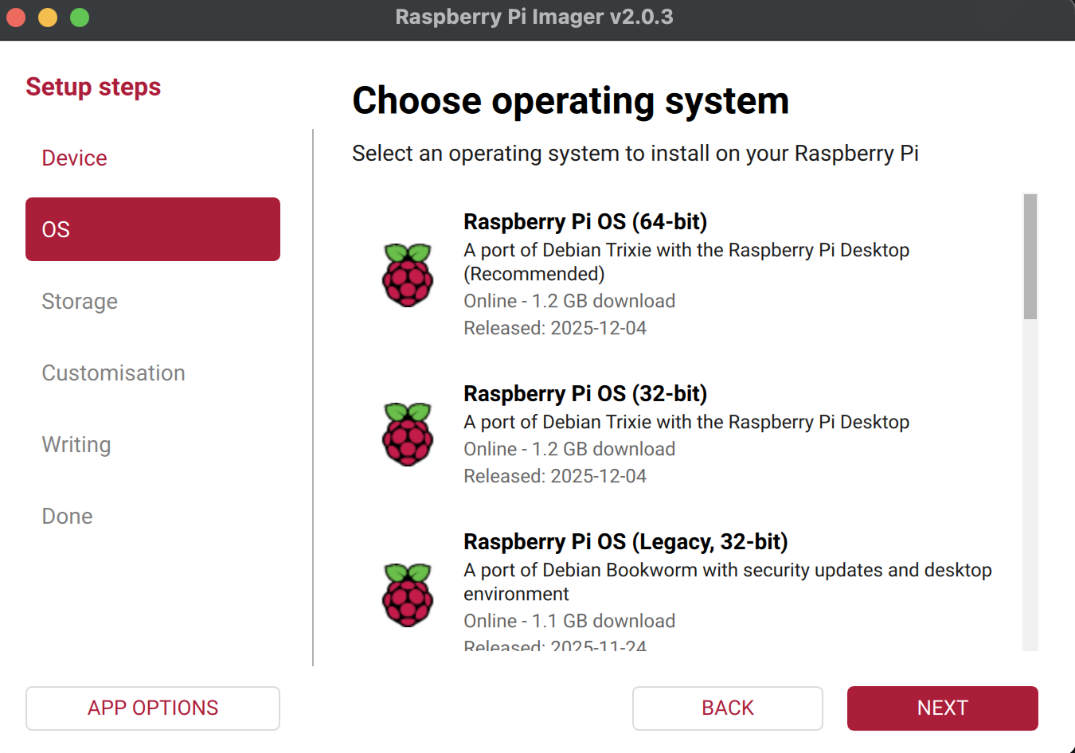Viewport: 1075px width, 753px height.
Task: Minimize the window with the yellow button
Action: pos(48,17)
